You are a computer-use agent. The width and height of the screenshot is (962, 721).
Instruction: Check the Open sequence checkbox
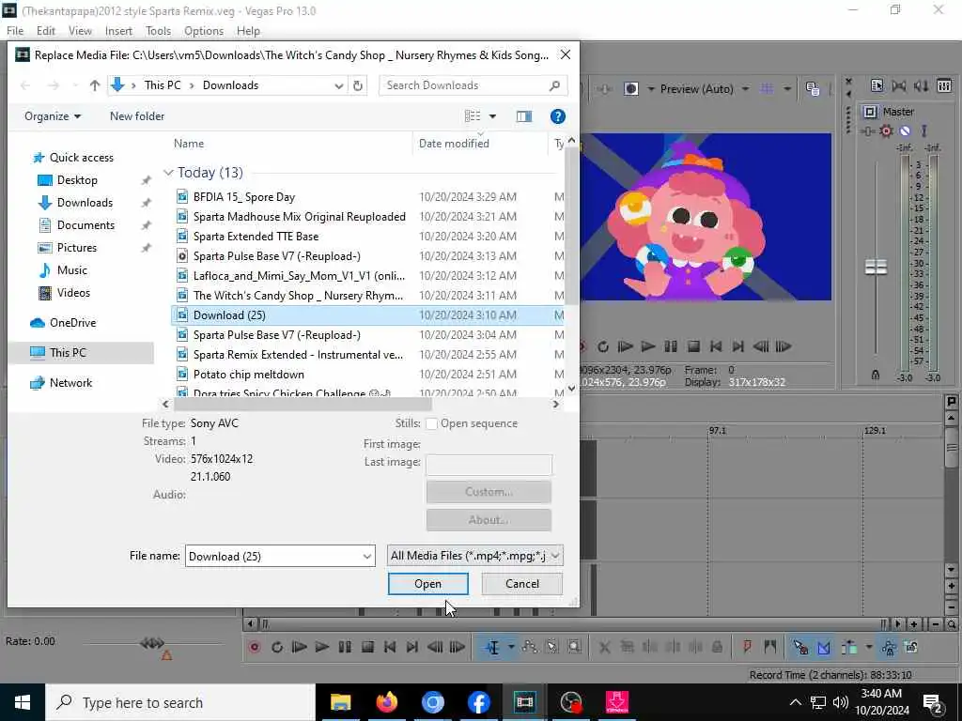[431, 423]
